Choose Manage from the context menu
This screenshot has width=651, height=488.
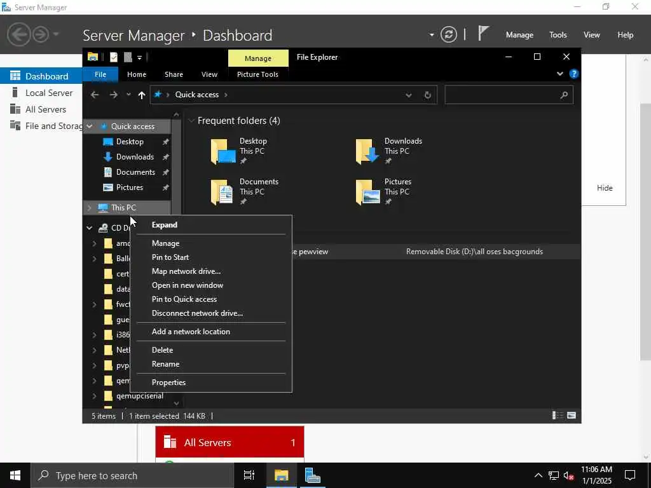[x=211, y=243]
